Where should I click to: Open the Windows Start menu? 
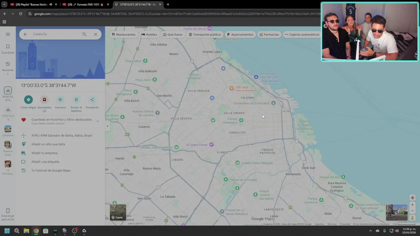[7, 231]
